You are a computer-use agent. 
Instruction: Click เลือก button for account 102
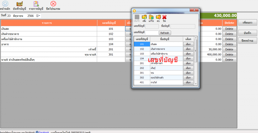click(x=189, y=49)
